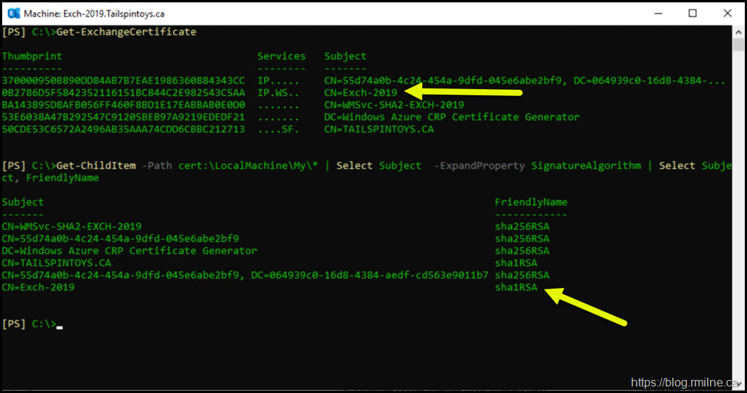Close the Exchange shell window
Viewport: 747px width, 393px height.
[726, 13]
